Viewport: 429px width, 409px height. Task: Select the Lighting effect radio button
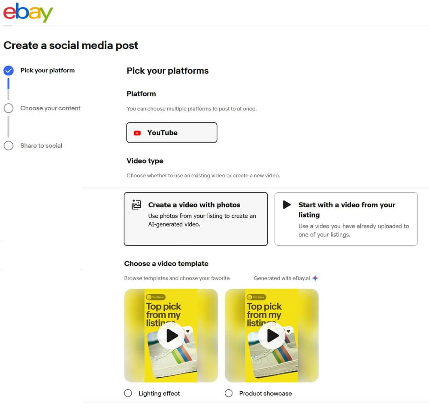pos(128,393)
